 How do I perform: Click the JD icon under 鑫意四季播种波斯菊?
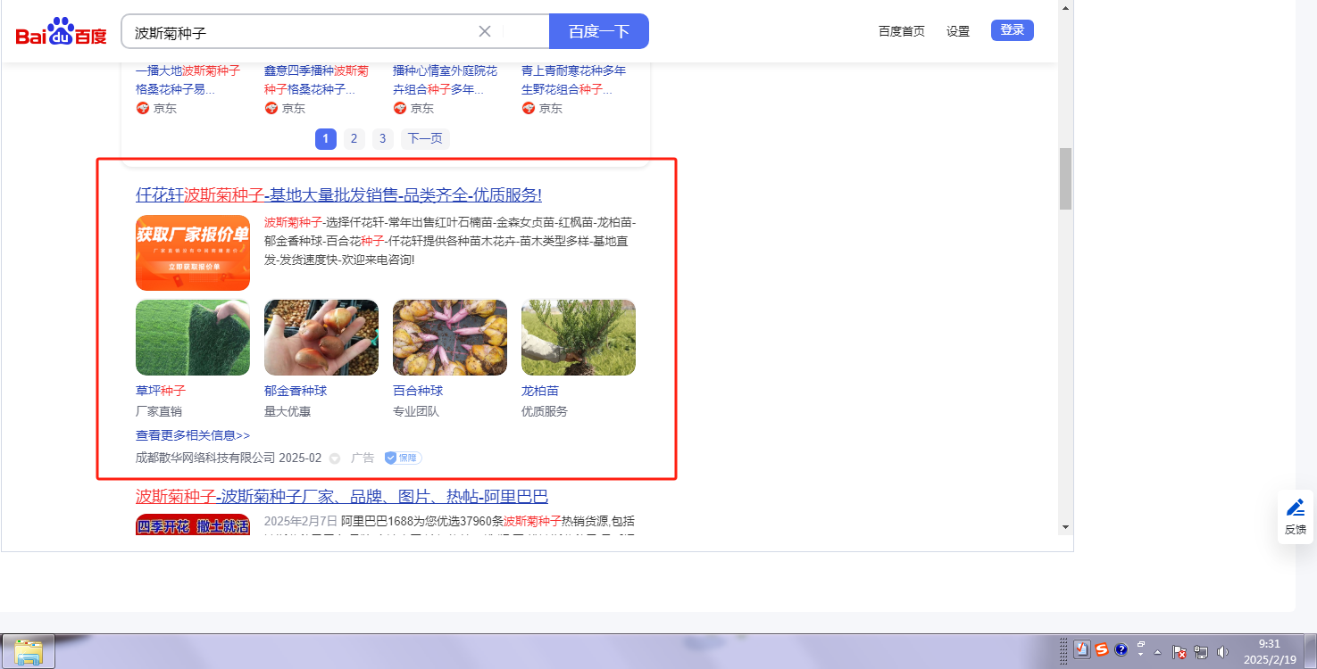271,108
